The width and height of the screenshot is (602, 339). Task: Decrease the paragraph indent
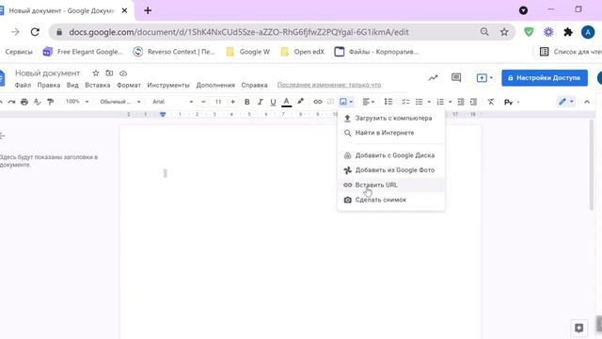pos(461,102)
